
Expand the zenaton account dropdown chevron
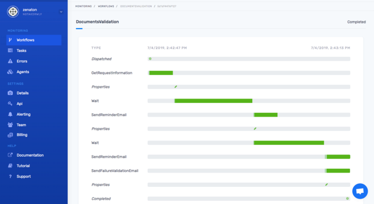[61, 12]
